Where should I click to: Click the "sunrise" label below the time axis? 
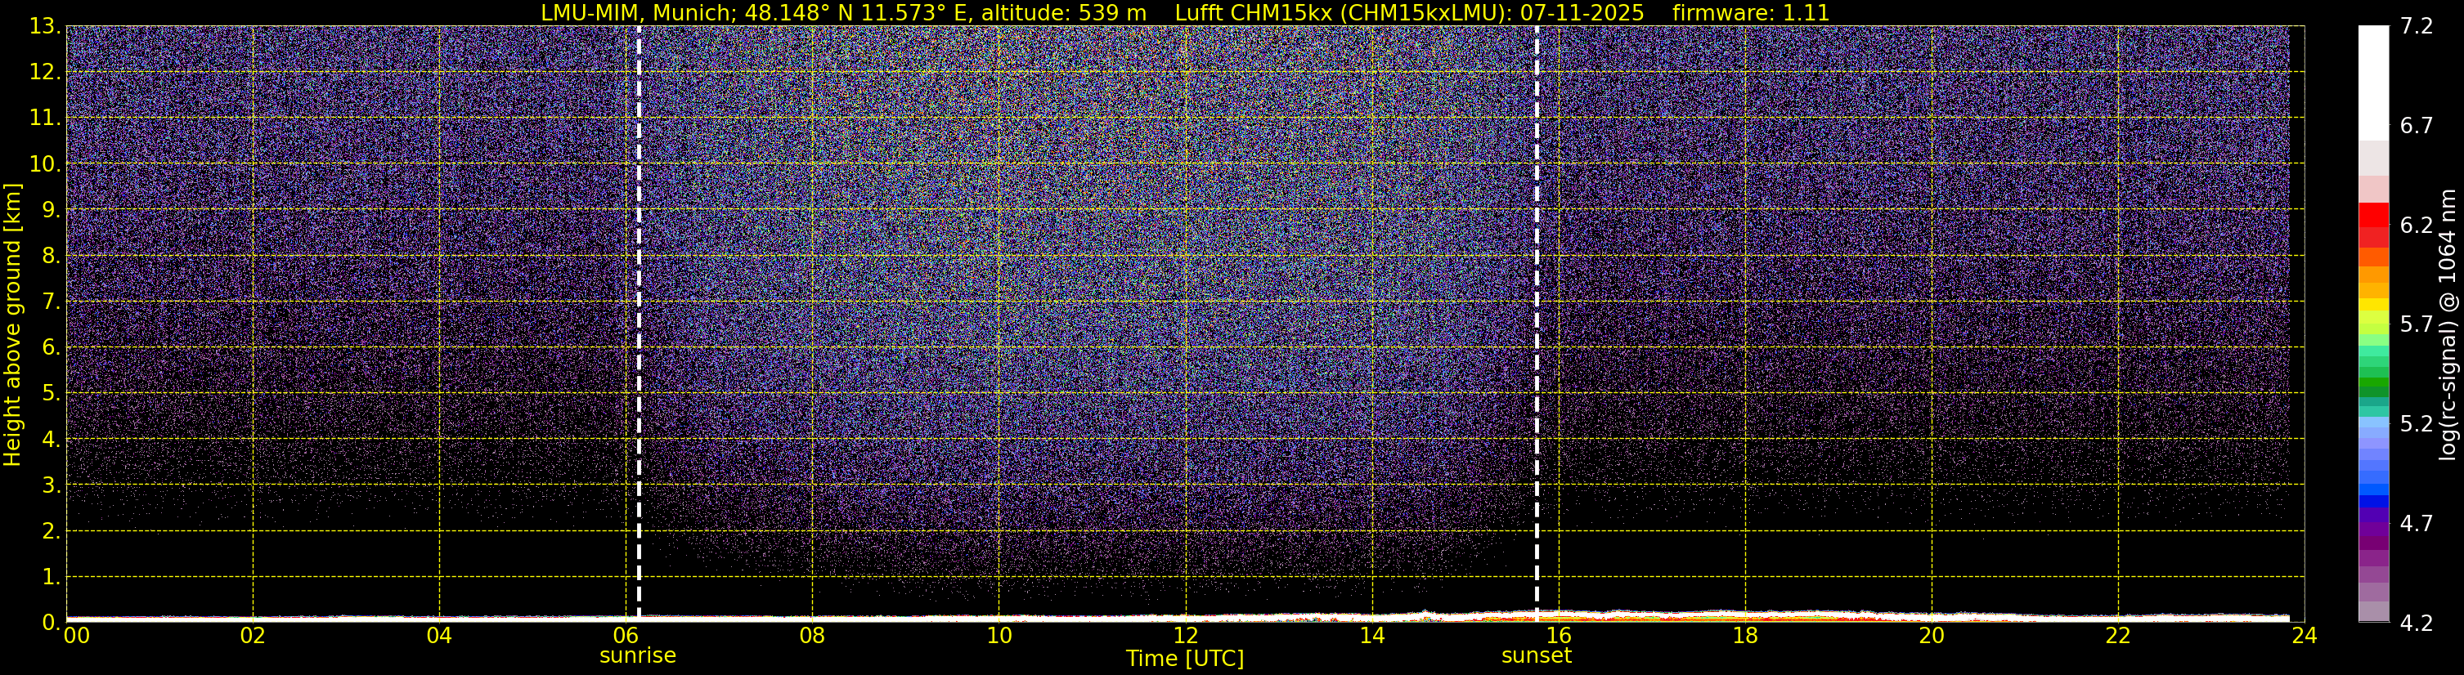click(637, 656)
